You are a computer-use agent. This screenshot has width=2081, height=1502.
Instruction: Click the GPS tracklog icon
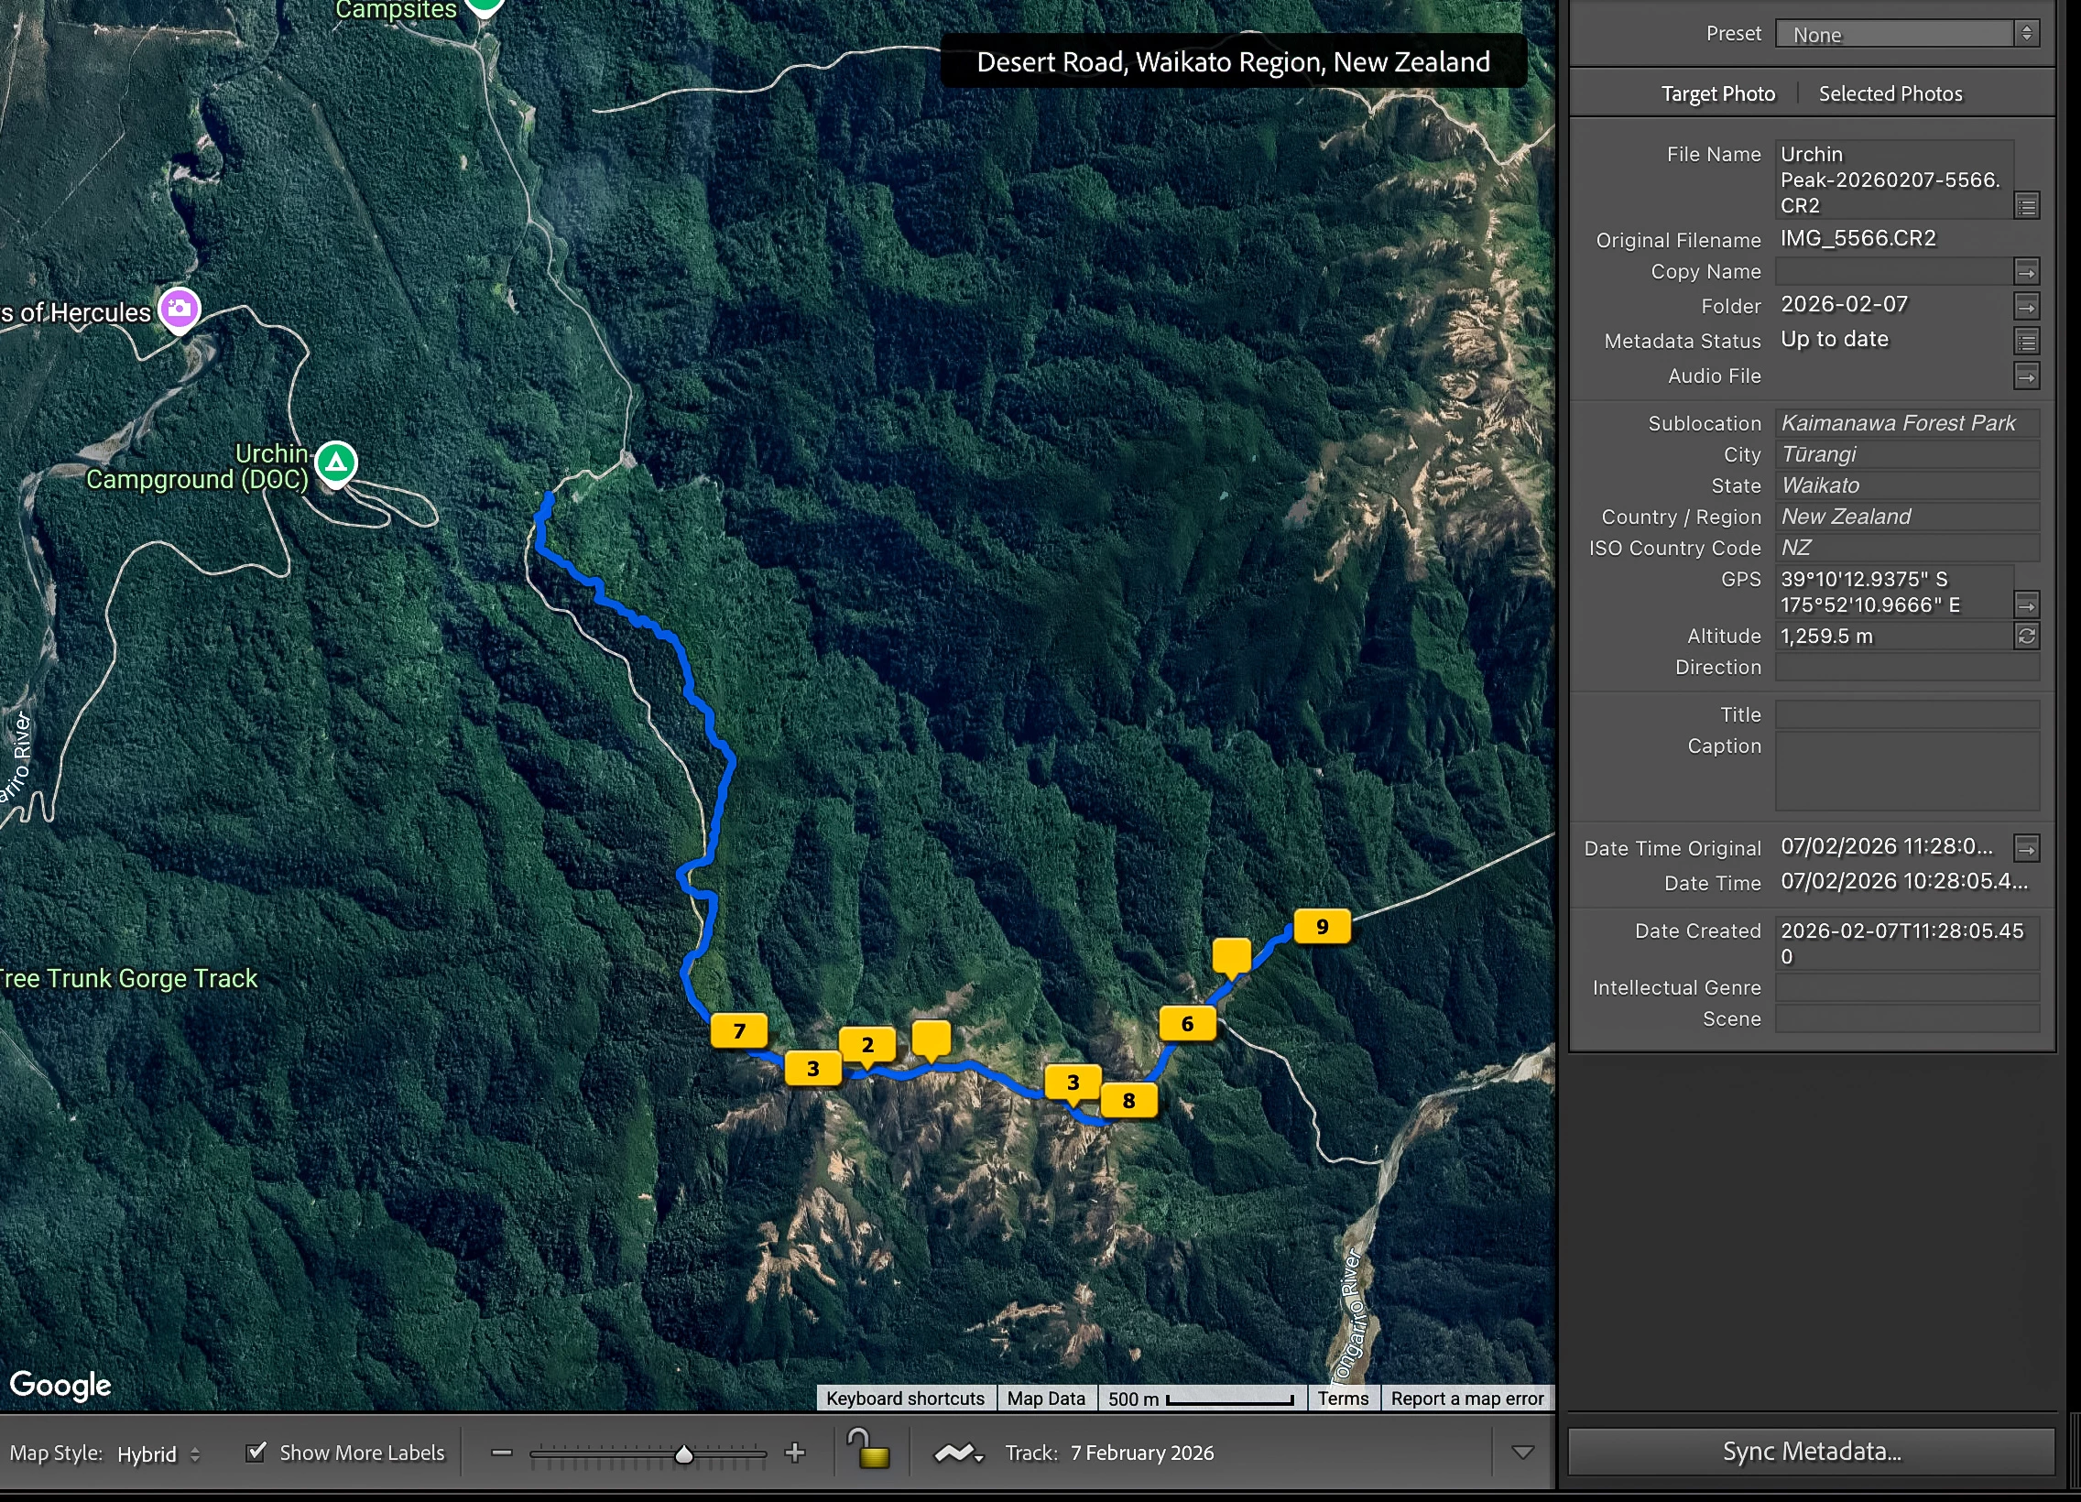click(x=957, y=1453)
